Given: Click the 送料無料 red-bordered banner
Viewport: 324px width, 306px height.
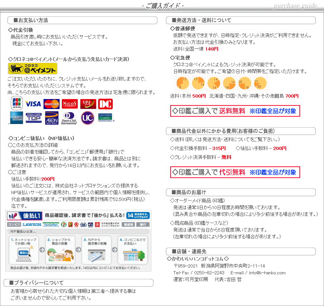Looking at the screenshot, I should coord(235,111).
